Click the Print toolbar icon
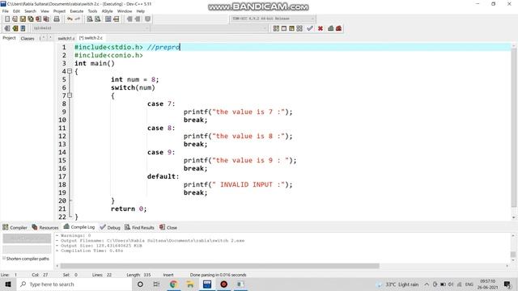 point(57,19)
